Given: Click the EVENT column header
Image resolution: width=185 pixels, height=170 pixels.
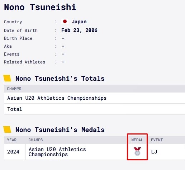Looking at the screenshot, I should (157, 140).
